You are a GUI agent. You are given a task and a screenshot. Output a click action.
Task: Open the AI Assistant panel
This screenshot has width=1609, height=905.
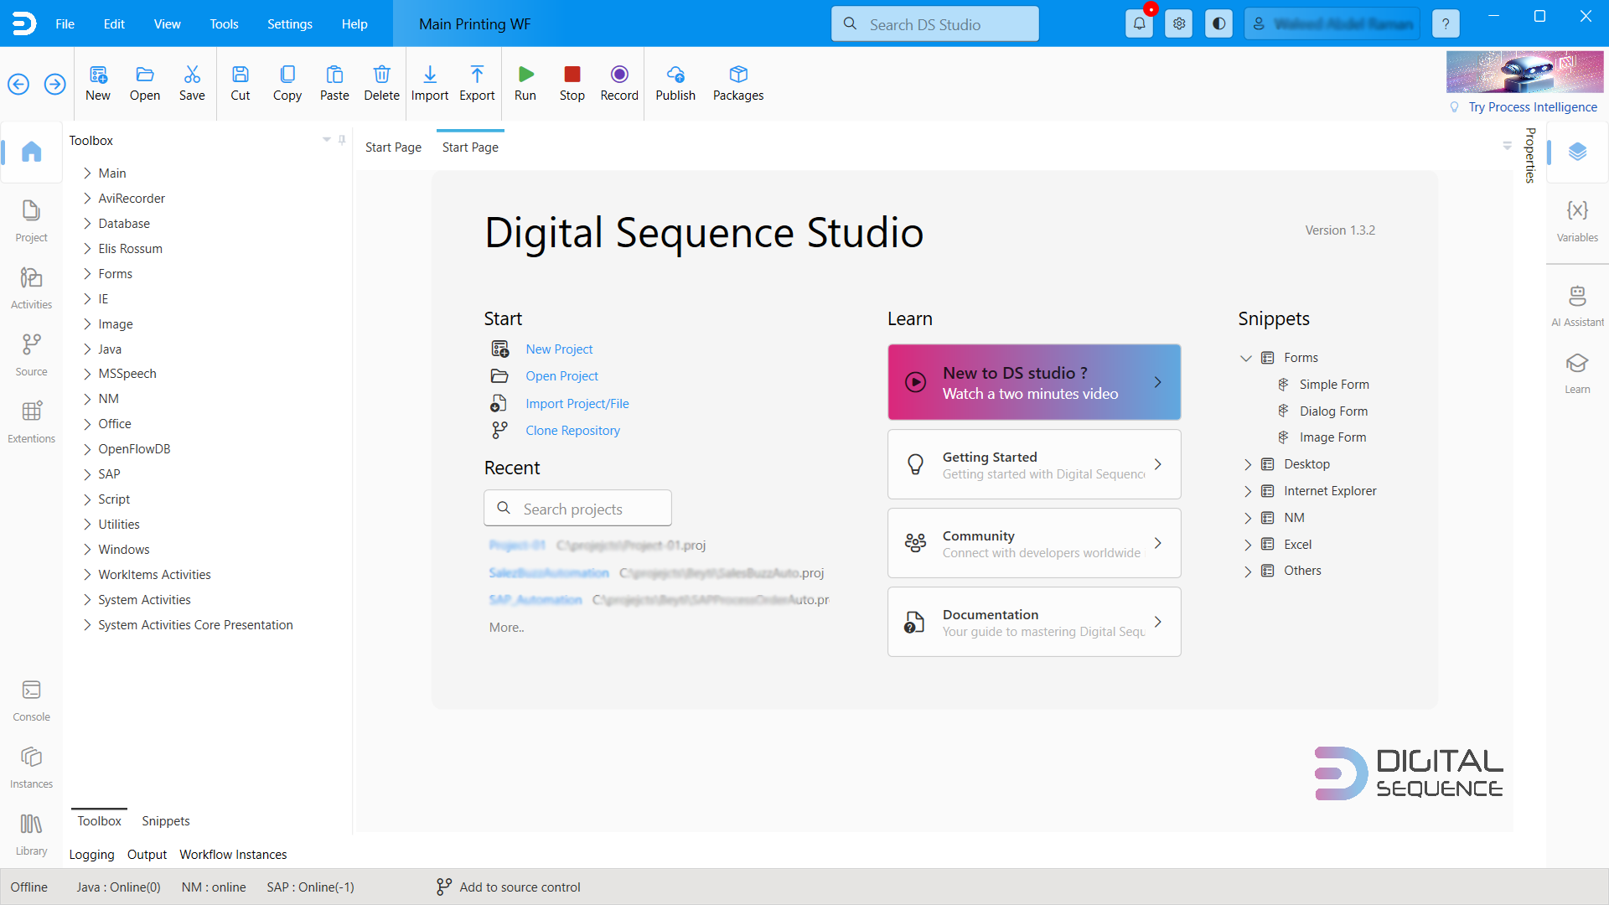click(x=1577, y=306)
